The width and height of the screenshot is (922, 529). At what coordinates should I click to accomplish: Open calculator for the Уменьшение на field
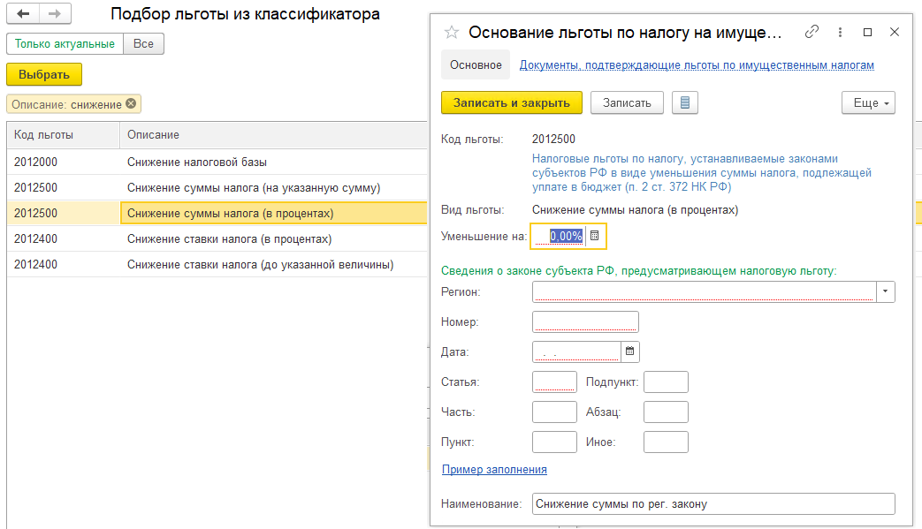coord(594,236)
